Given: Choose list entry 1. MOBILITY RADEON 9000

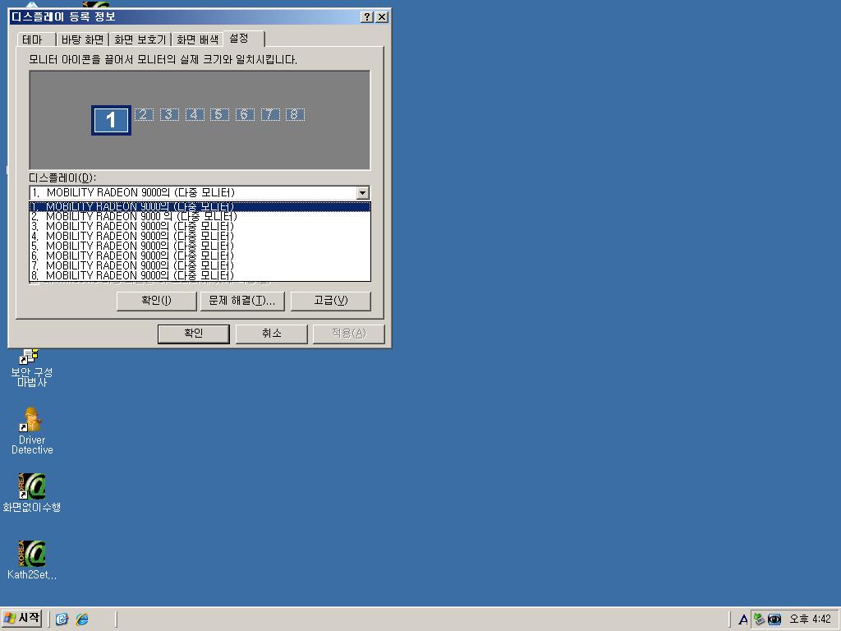Looking at the screenshot, I should (x=200, y=206).
